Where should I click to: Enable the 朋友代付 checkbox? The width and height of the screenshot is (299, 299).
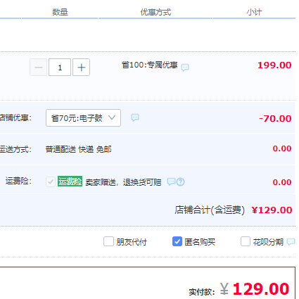click(x=108, y=241)
